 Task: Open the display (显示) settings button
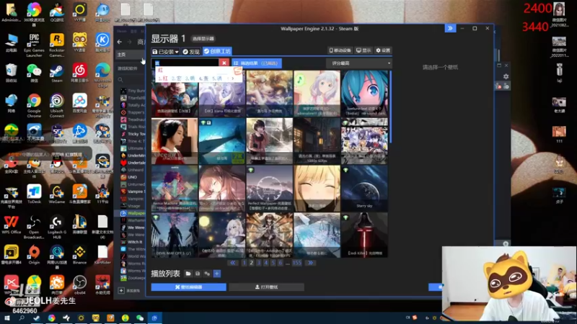[364, 50]
